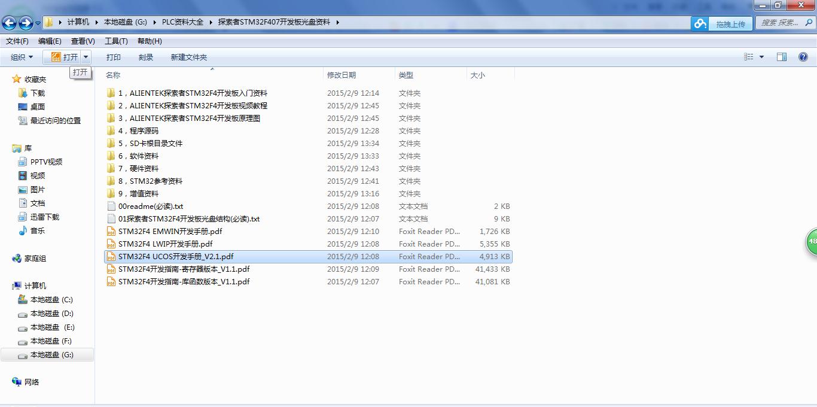Viewport: 817px width, 407px height.
Task: Select 库 in navigation pane
Action: click(x=28, y=148)
